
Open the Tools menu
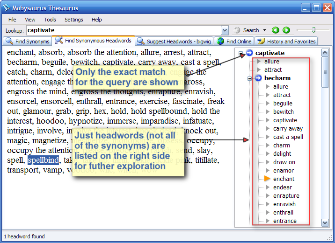pos(50,20)
